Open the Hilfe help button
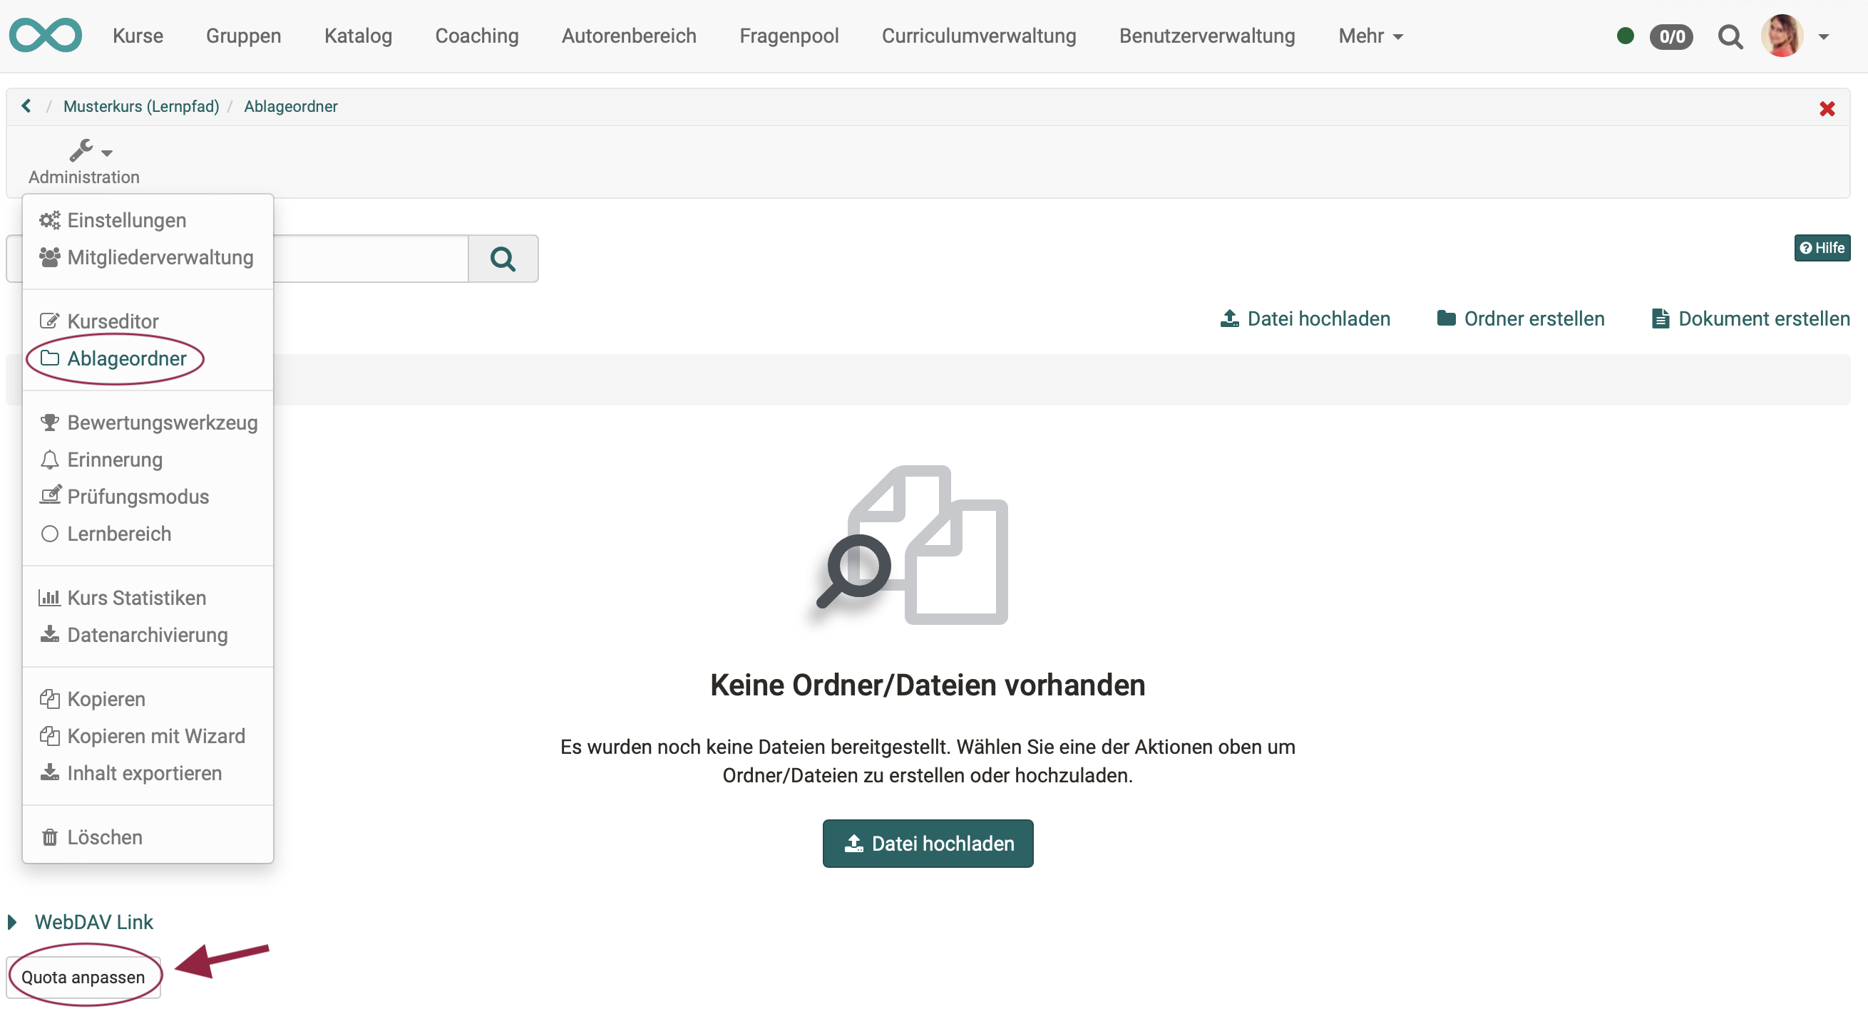Screen dimensions: 1868x1026 pyautogui.click(x=1821, y=248)
